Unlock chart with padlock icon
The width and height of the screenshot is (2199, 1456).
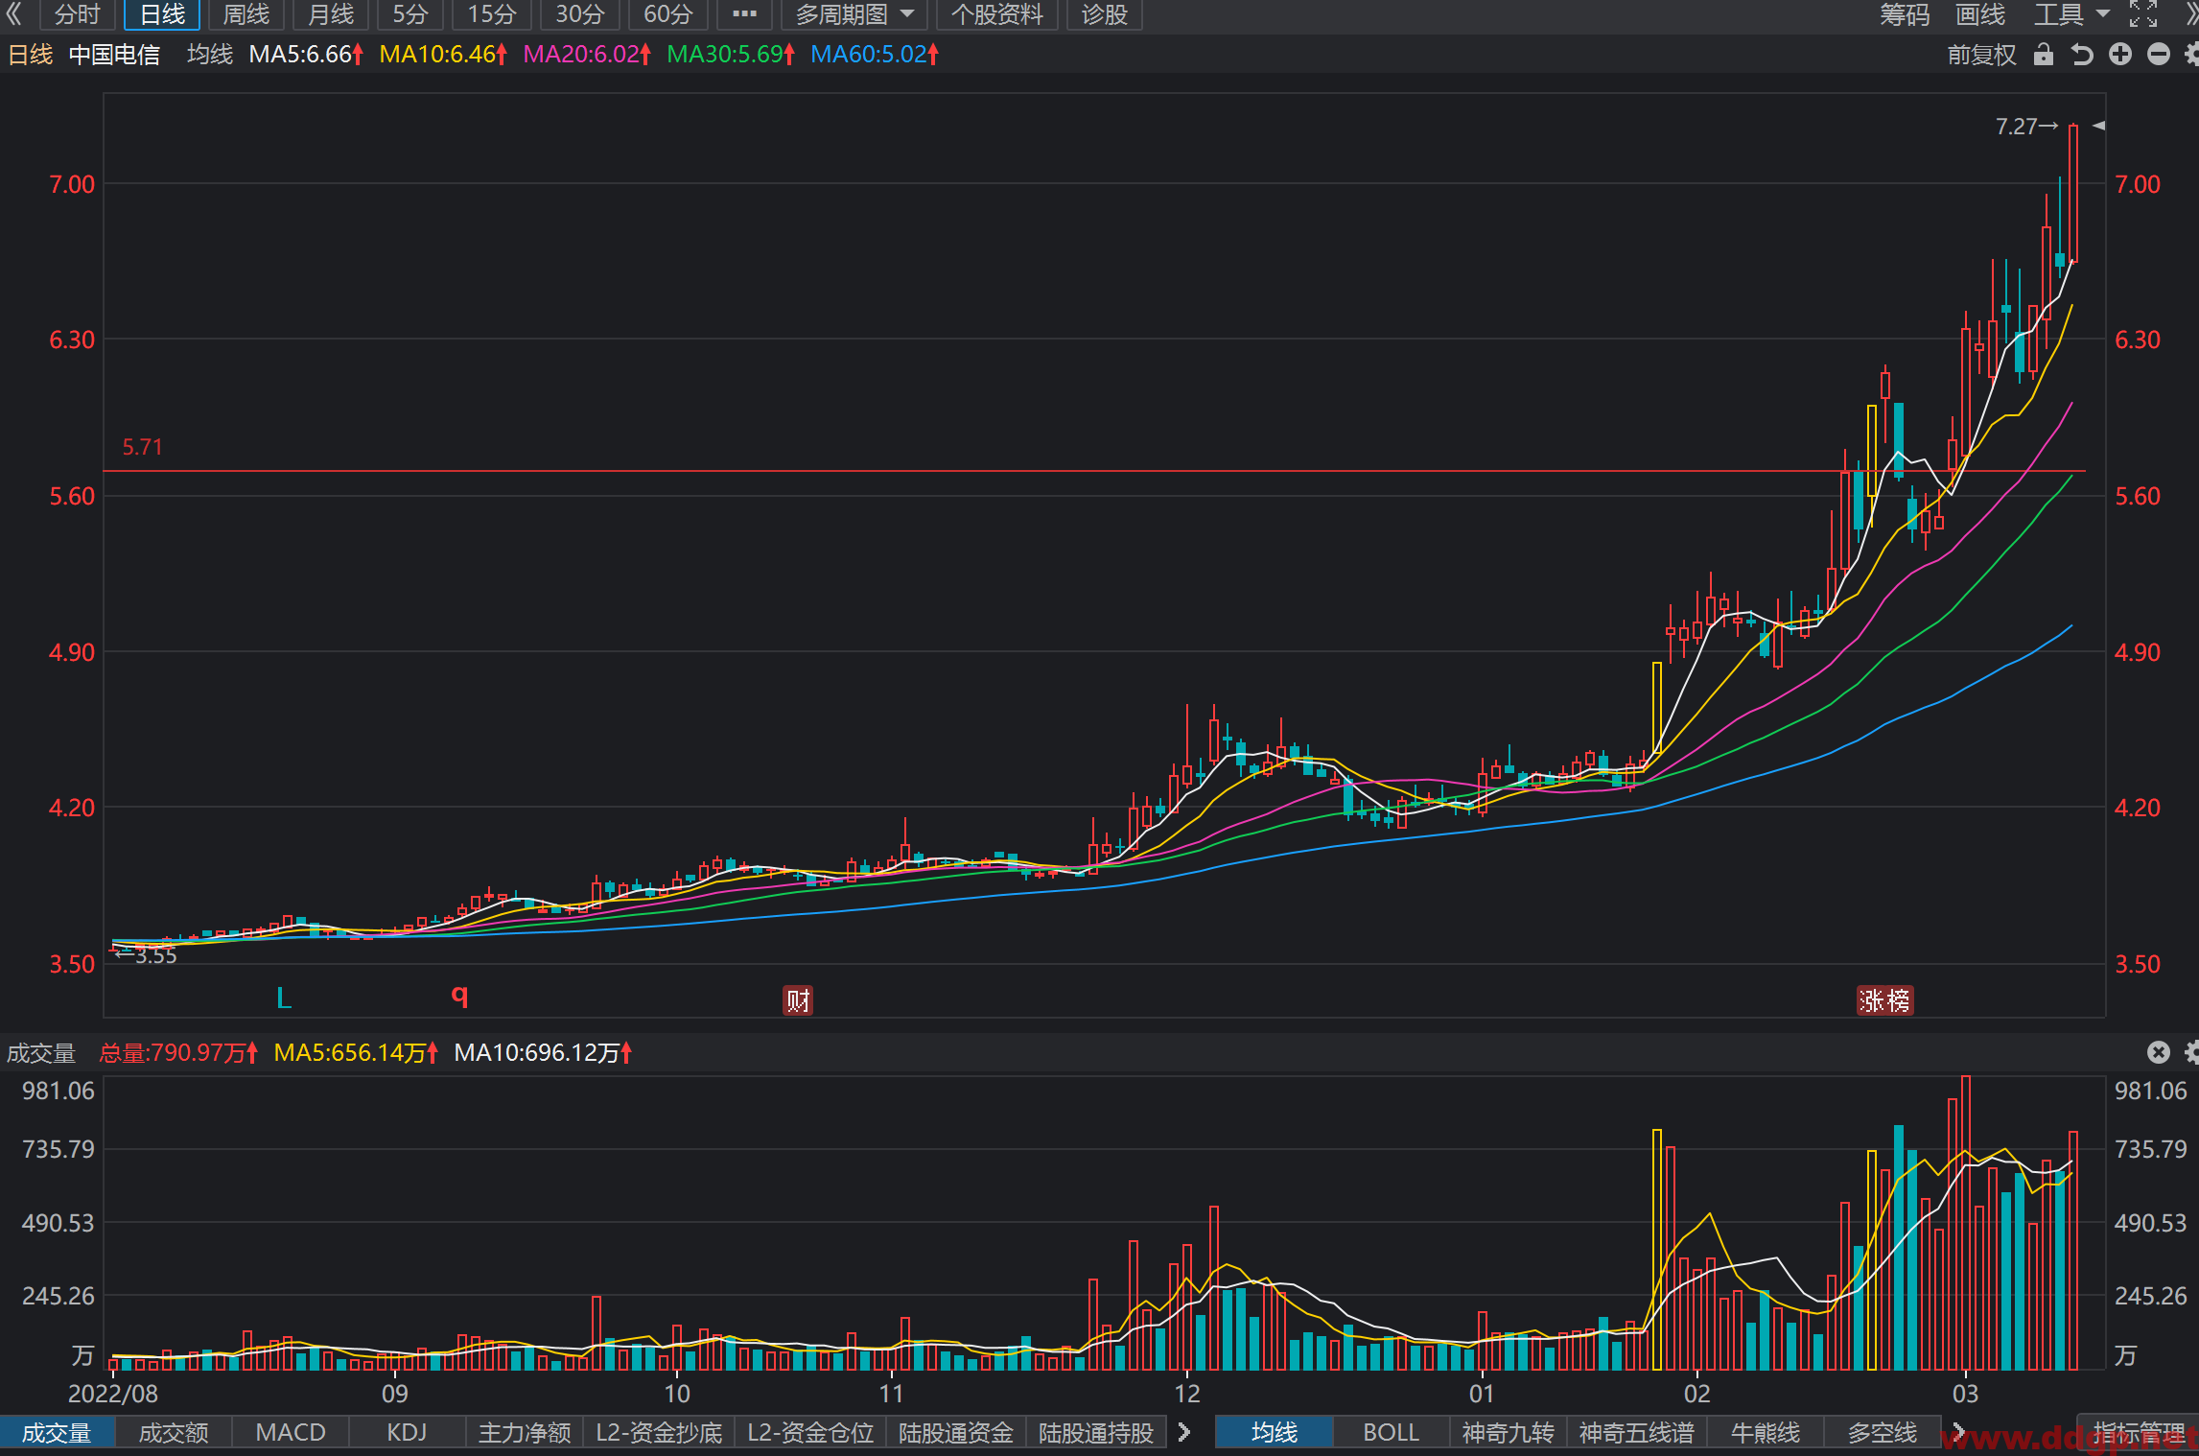click(2044, 55)
